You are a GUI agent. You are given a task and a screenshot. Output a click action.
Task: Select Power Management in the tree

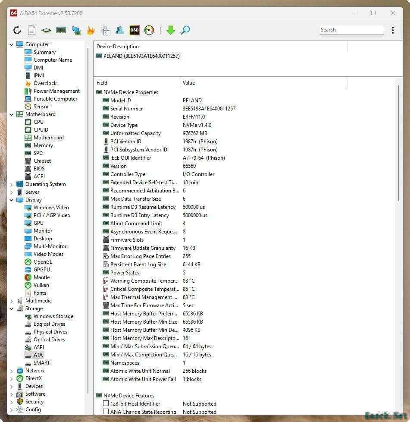pyautogui.click(x=56, y=91)
